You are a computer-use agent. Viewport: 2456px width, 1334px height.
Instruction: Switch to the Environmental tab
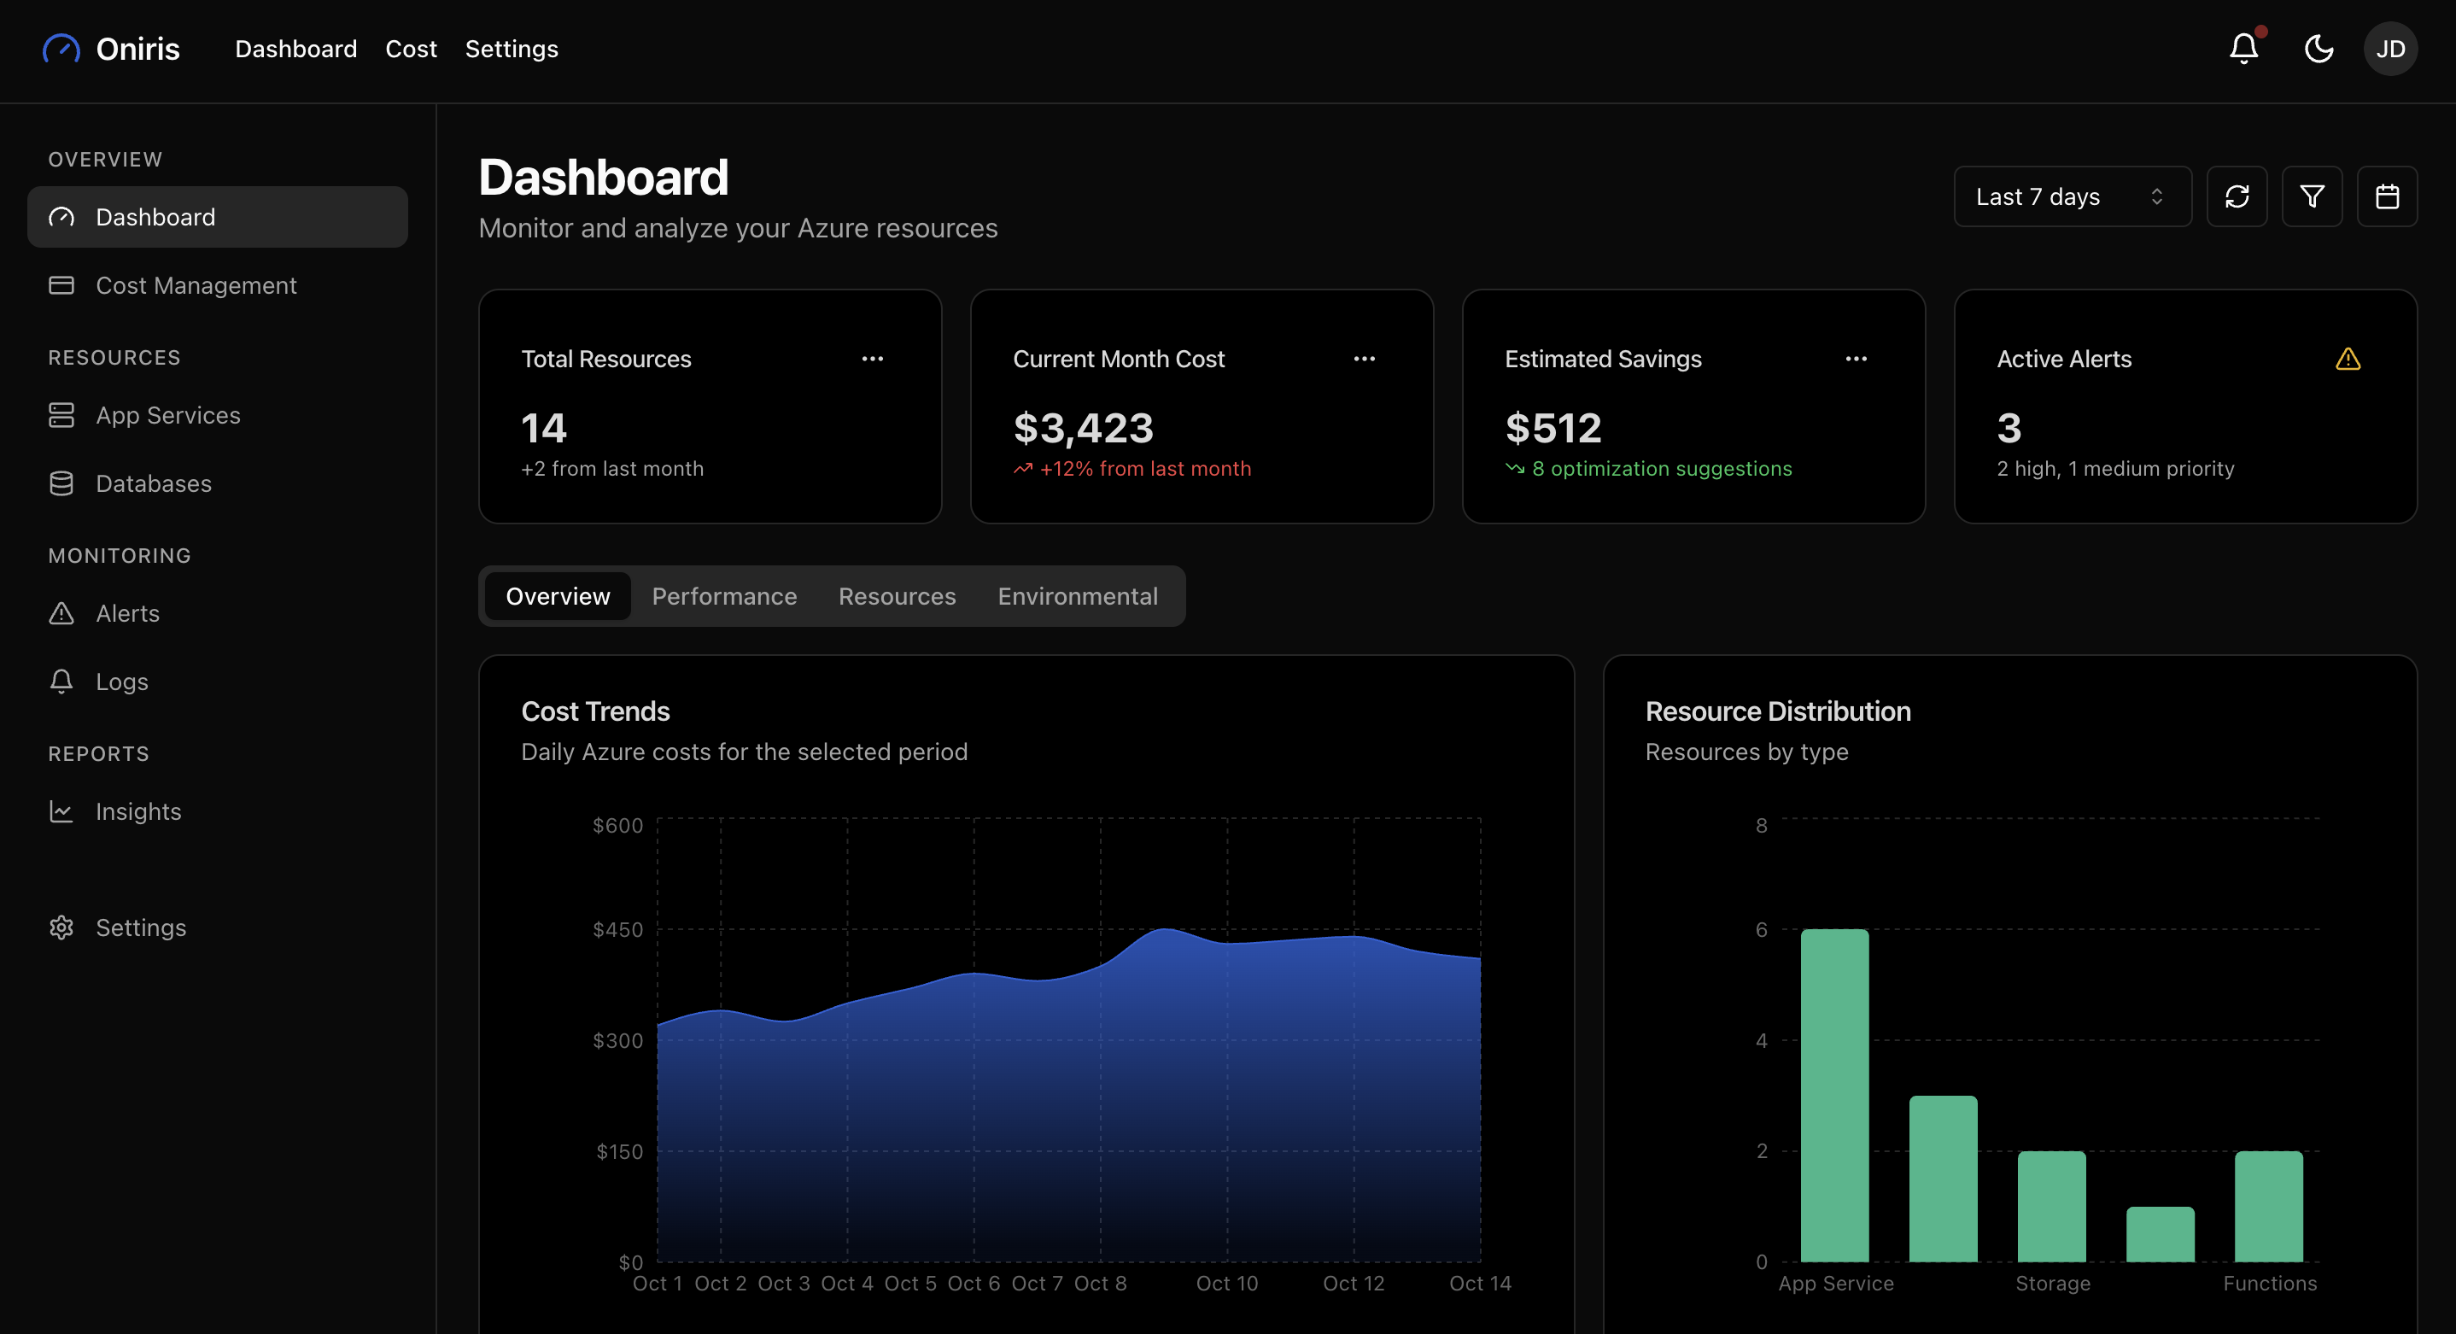(1078, 596)
